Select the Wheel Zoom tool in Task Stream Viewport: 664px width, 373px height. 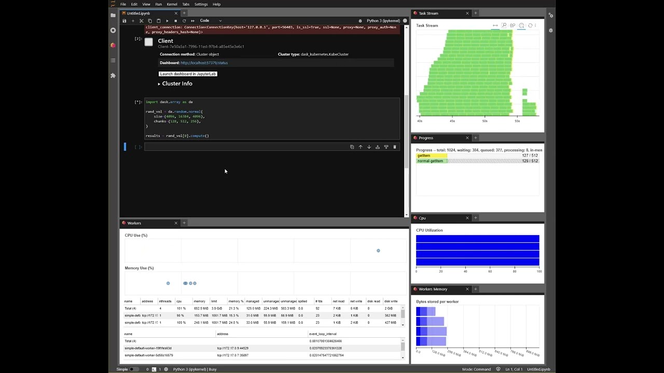pyautogui.click(x=513, y=25)
